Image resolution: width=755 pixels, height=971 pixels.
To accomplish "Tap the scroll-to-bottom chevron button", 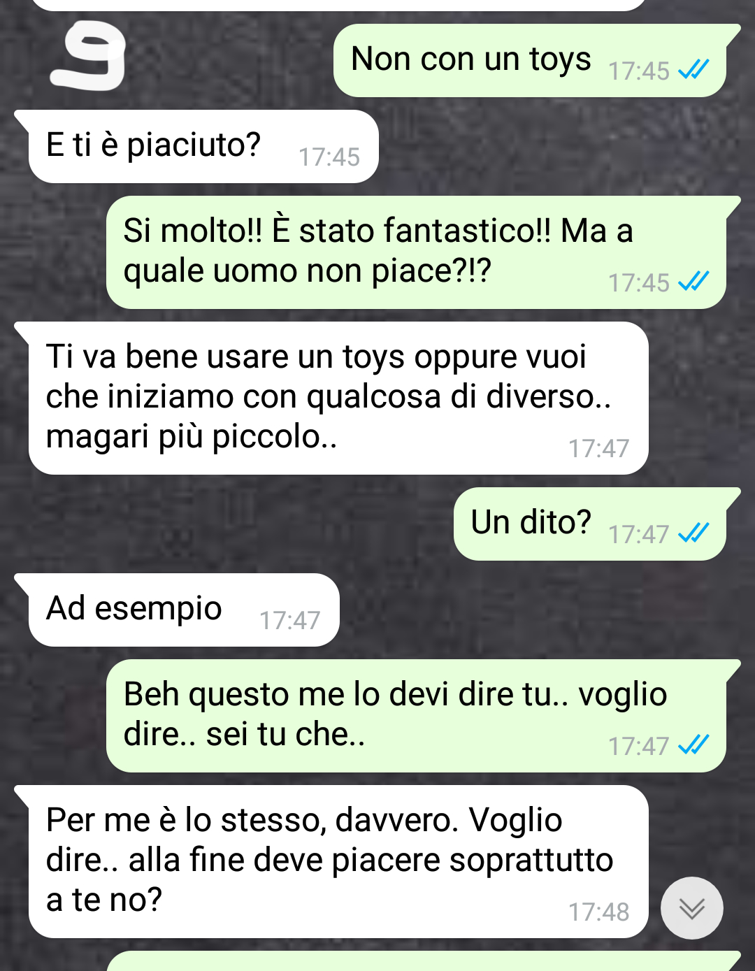I will (x=691, y=907).
